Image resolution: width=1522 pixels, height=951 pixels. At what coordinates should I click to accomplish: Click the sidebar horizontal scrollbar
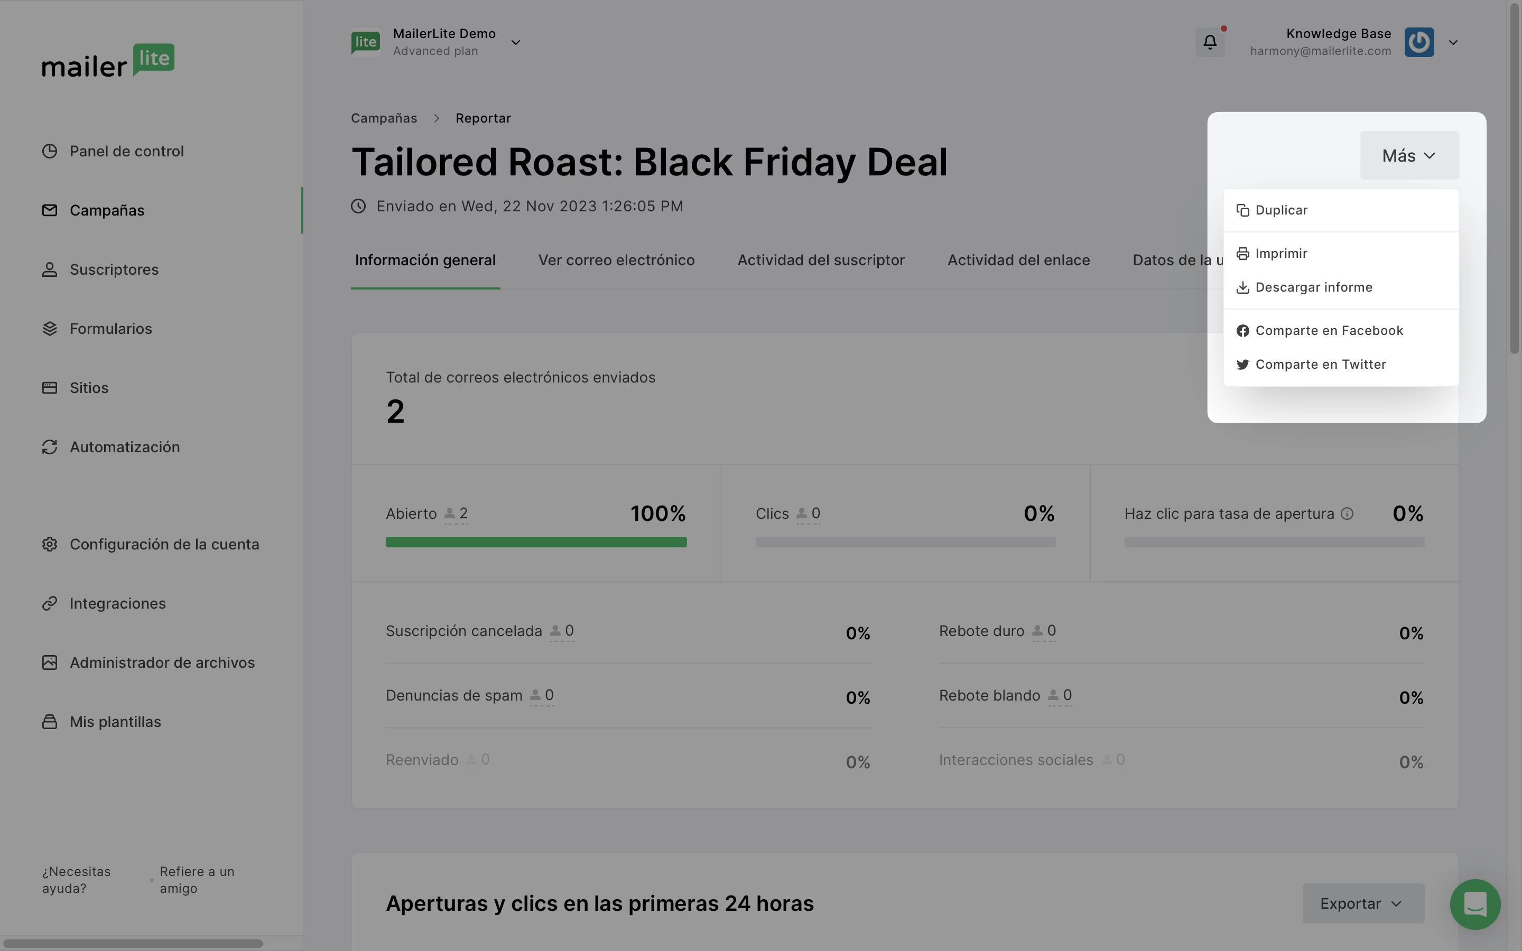pyautogui.click(x=132, y=943)
